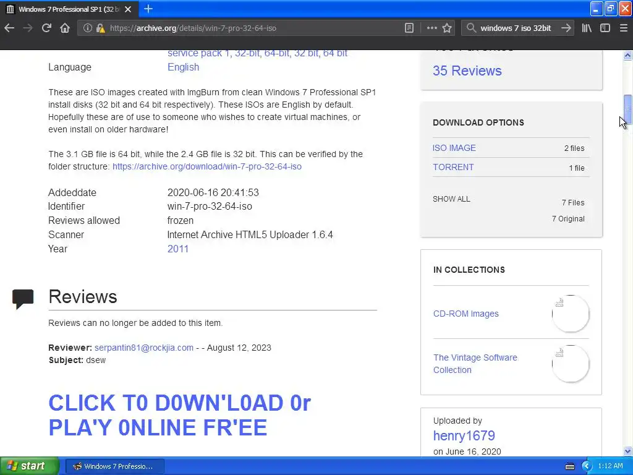Image resolution: width=633 pixels, height=475 pixels.
Task: Click the padlock warning icon
Action: [101, 28]
